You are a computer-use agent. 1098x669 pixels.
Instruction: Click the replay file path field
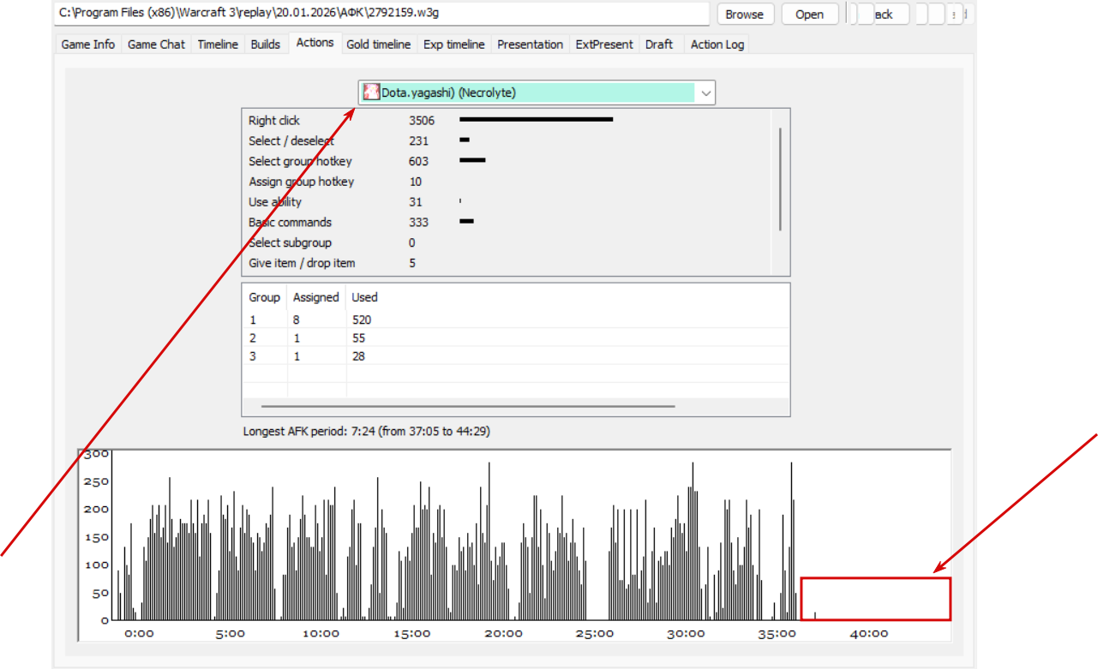pyautogui.click(x=382, y=14)
